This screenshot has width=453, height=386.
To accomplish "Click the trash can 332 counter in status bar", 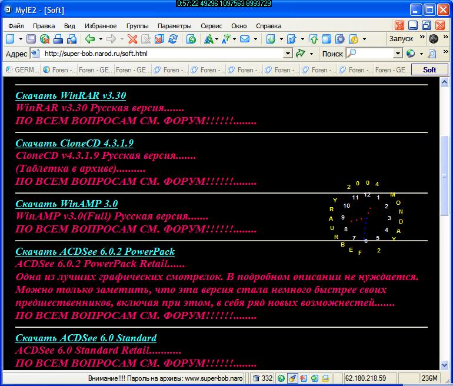I will (262, 378).
